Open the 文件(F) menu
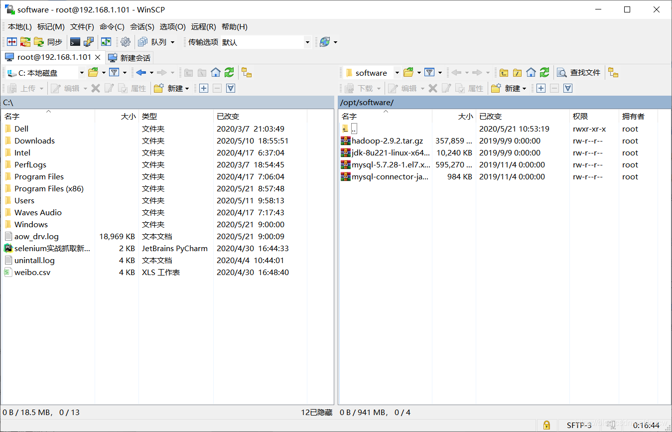The width and height of the screenshot is (672, 432). [x=82, y=27]
